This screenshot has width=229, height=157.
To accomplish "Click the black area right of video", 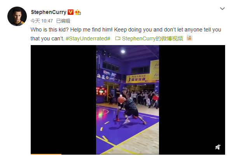I will 192,99.
